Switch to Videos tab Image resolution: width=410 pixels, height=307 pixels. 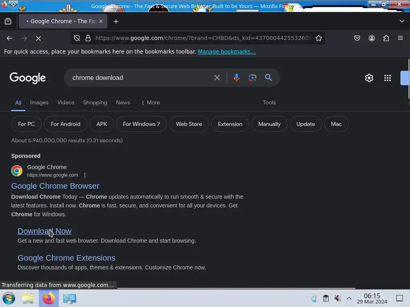coord(66,103)
